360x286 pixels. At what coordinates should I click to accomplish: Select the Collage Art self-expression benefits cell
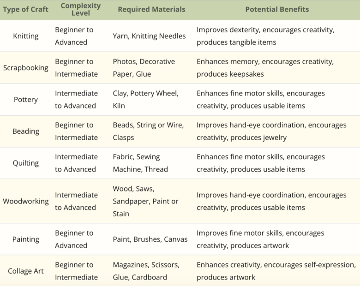276,271
